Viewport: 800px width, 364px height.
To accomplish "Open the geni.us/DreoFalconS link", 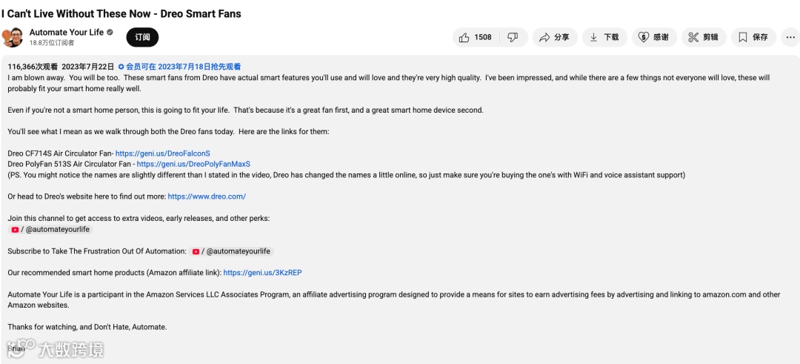I will pyautogui.click(x=162, y=153).
